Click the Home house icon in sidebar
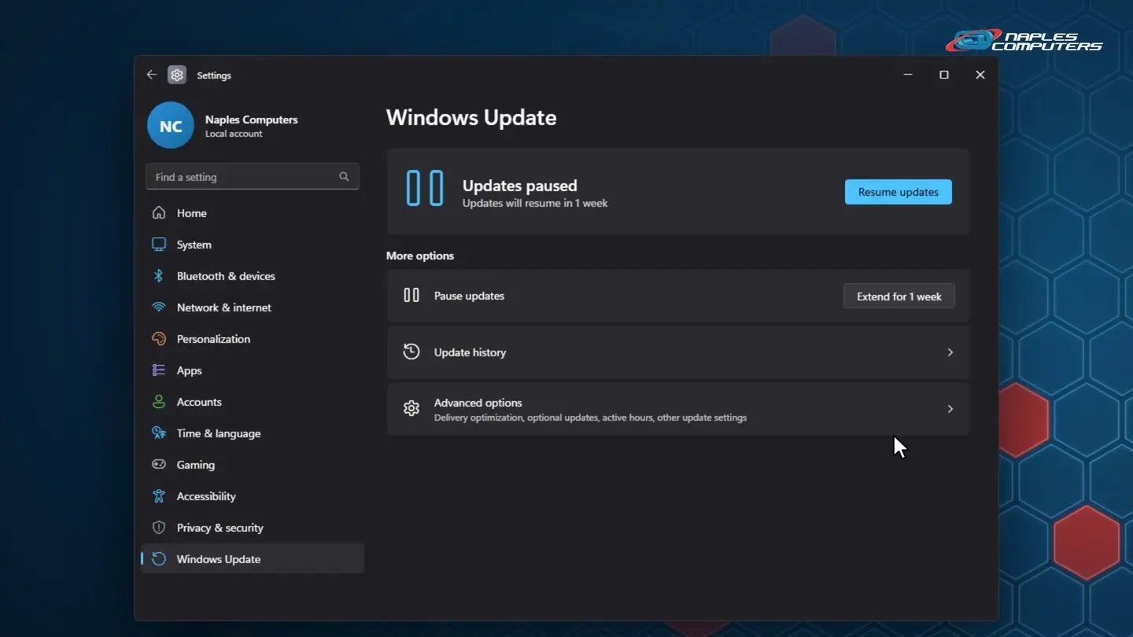The height and width of the screenshot is (637, 1133). coord(159,213)
